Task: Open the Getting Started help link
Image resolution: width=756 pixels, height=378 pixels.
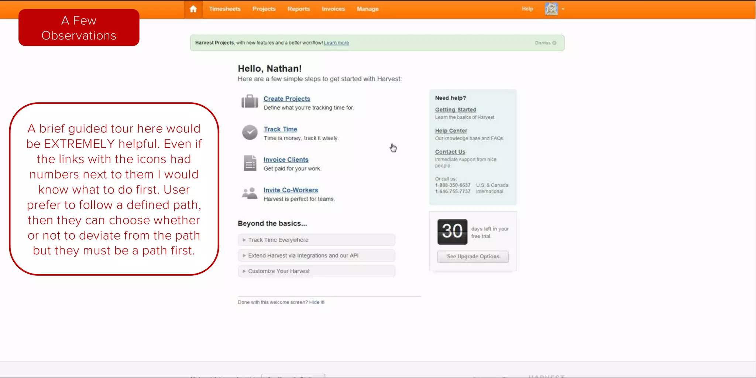Action: pos(456,110)
